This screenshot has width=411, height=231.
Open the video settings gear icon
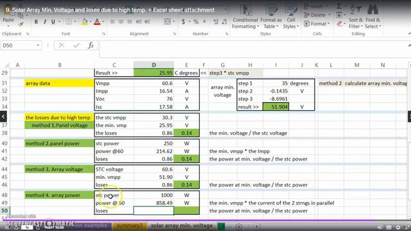(398, 228)
